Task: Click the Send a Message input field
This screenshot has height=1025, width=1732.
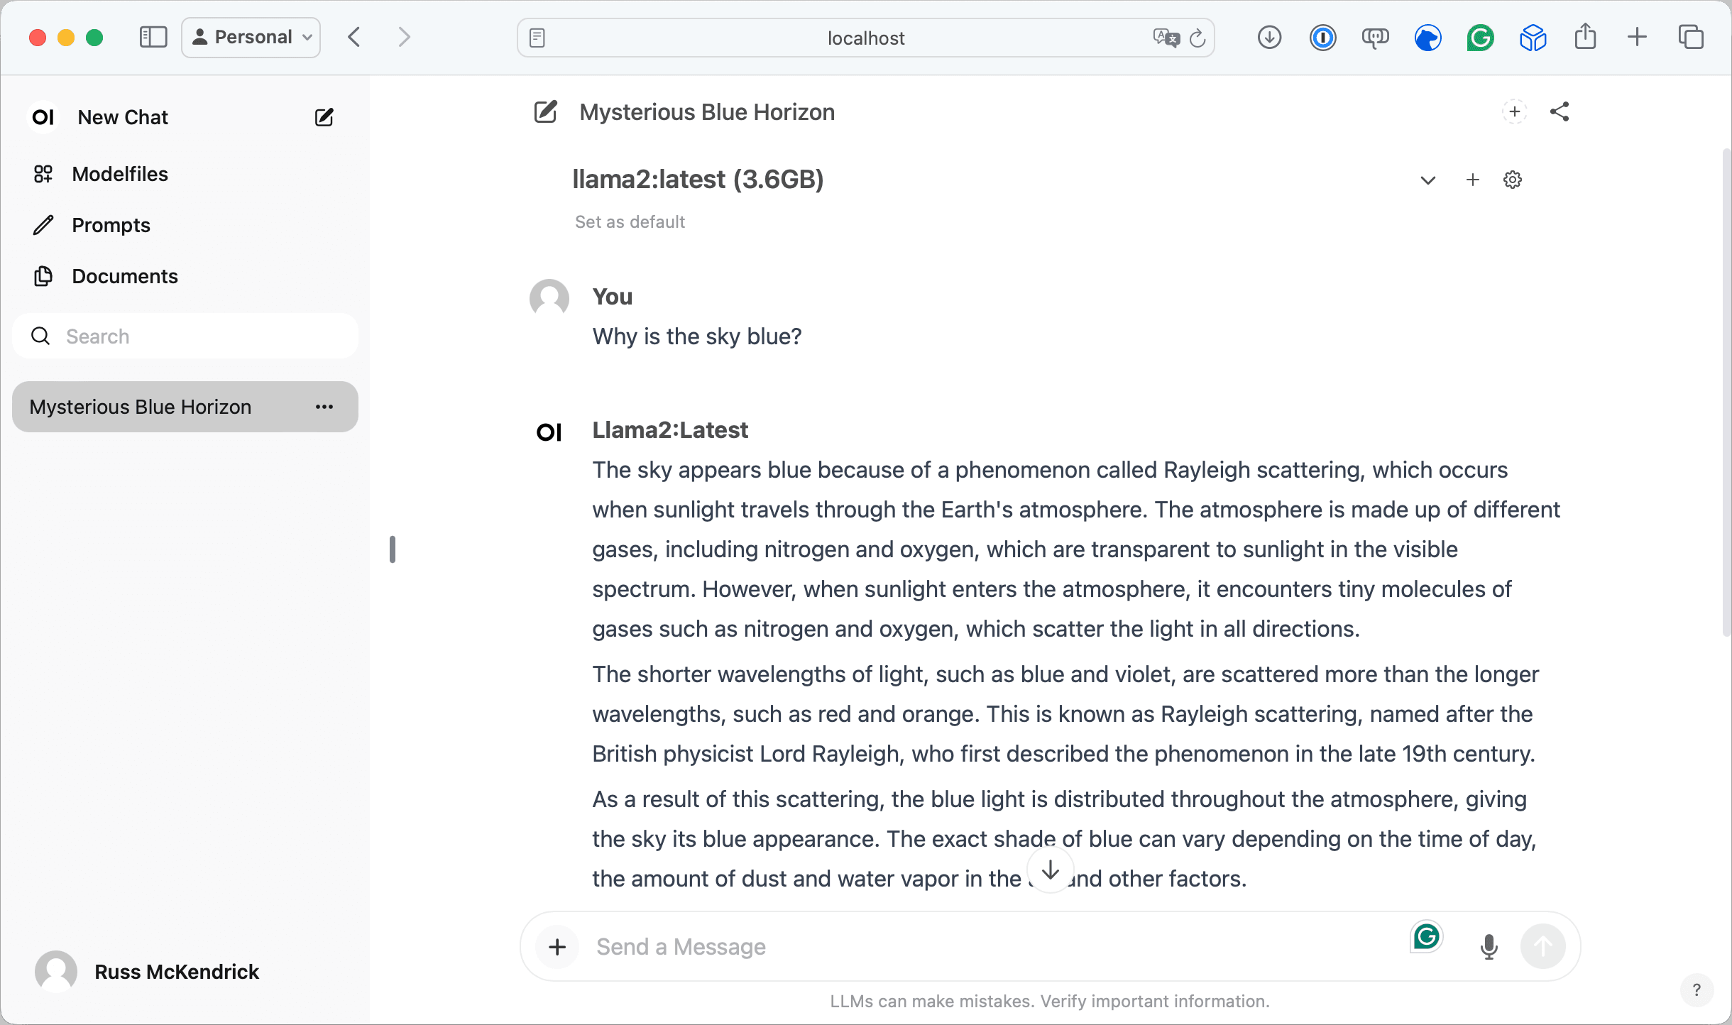Action: [994, 946]
